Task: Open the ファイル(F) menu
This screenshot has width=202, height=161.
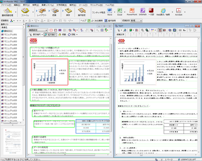Action: click(6, 5)
